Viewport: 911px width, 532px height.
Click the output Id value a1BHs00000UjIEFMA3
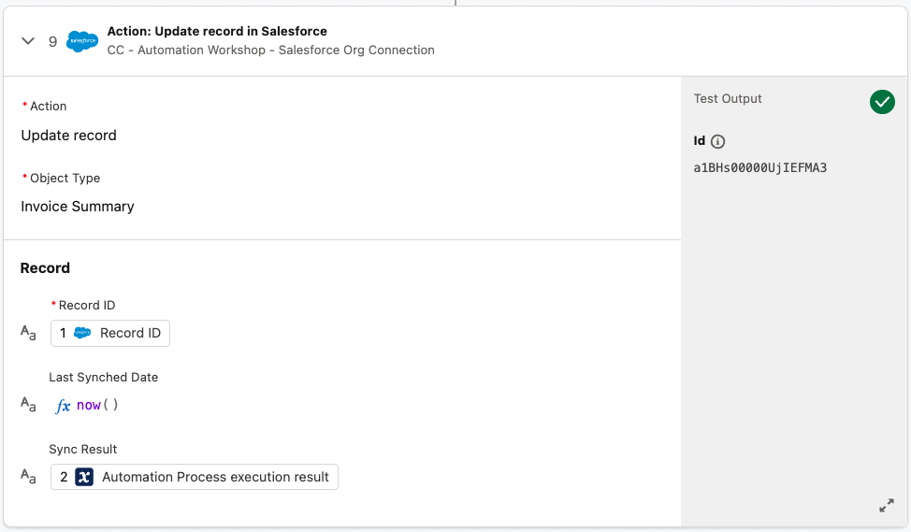coord(759,168)
